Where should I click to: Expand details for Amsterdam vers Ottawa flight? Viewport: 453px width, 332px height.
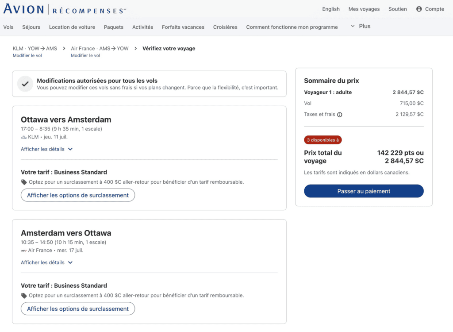[46, 263]
